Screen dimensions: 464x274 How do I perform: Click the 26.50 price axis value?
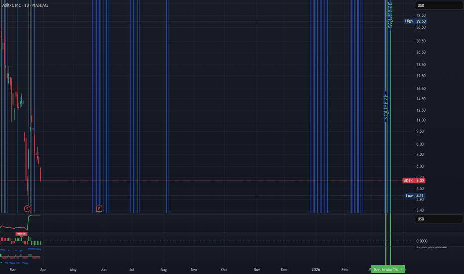421,52
